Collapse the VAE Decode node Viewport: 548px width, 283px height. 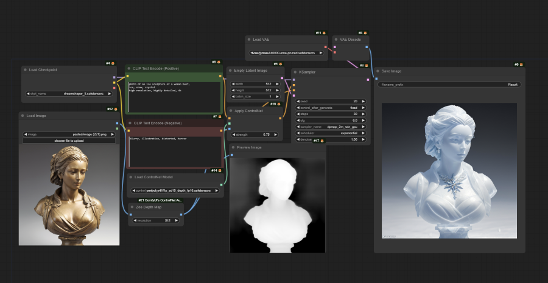336,40
